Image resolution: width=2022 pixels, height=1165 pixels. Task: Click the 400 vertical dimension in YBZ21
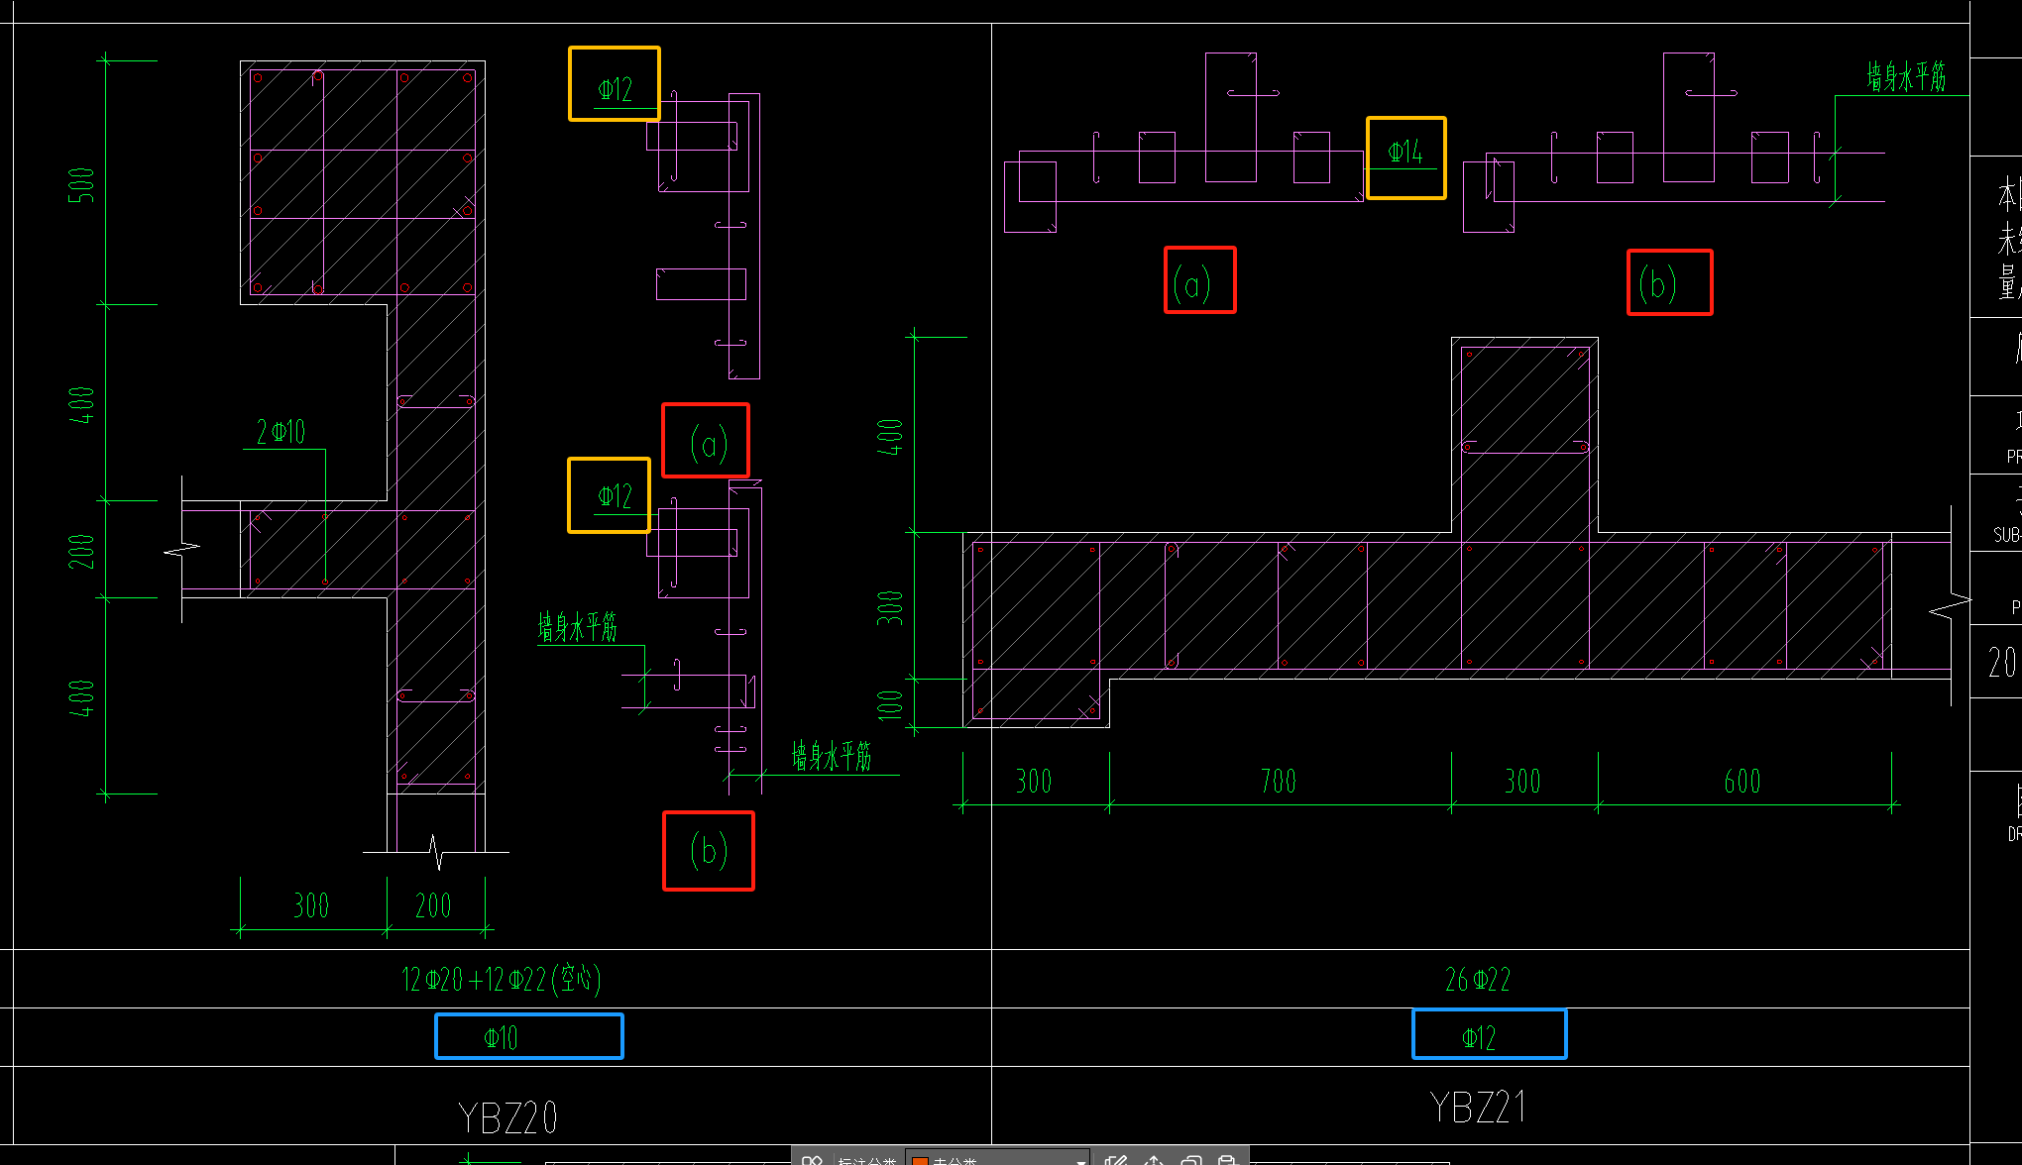click(890, 437)
